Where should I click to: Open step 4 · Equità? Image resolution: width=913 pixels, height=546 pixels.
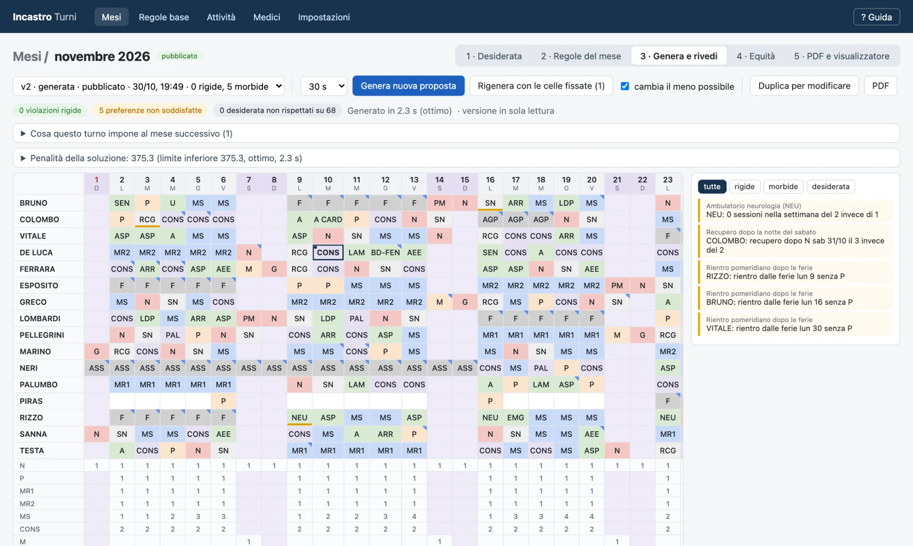pyautogui.click(x=756, y=56)
